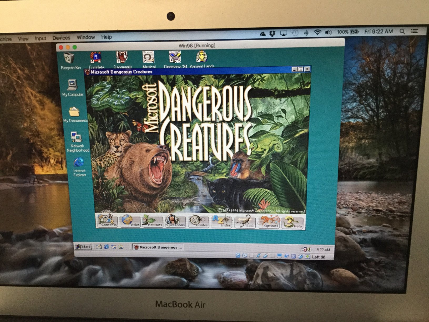The width and height of the screenshot is (429, 322).
Task: Open the Notification Center list icon
Action: click(x=414, y=31)
